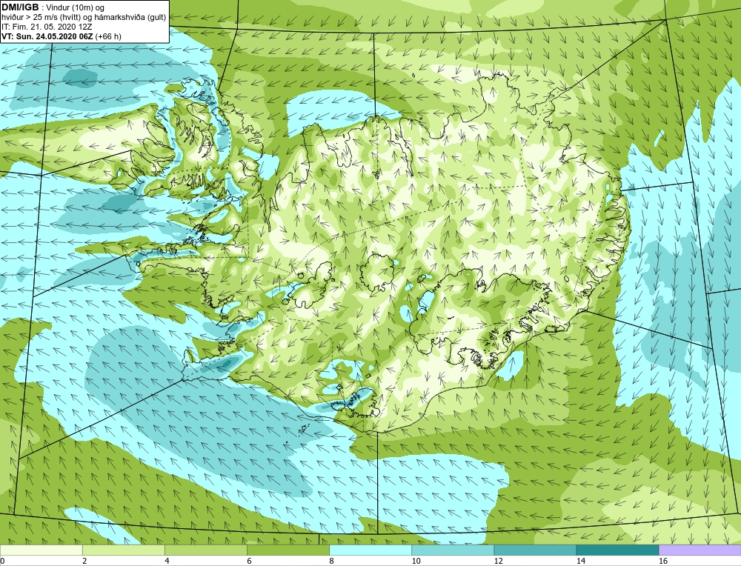This screenshot has height=566, width=741.
Task: Click the legend label '14'
Action: coord(580,561)
